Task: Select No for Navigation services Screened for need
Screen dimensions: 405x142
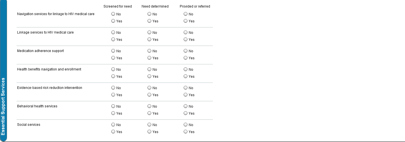Action: click(113, 14)
